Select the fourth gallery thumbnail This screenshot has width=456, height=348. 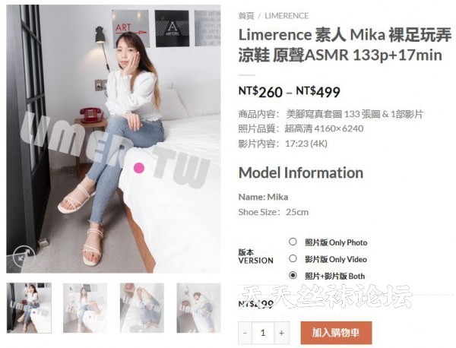[x=198, y=308]
